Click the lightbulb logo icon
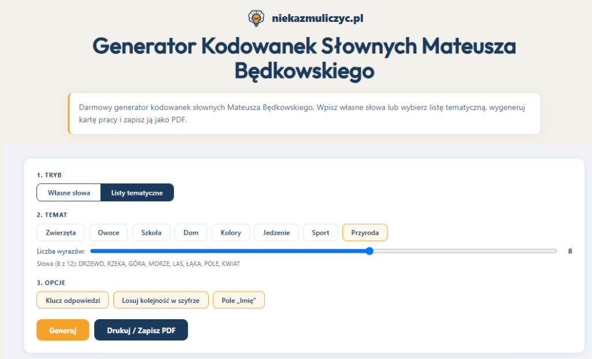592x359 pixels. click(256, 18)
